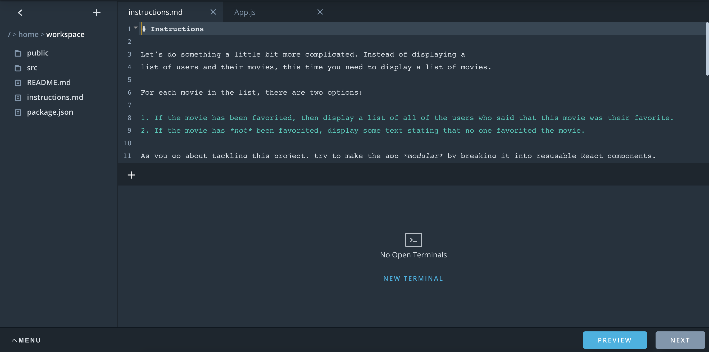Open package.json from file list
The image size is (709, 352).
50,112
